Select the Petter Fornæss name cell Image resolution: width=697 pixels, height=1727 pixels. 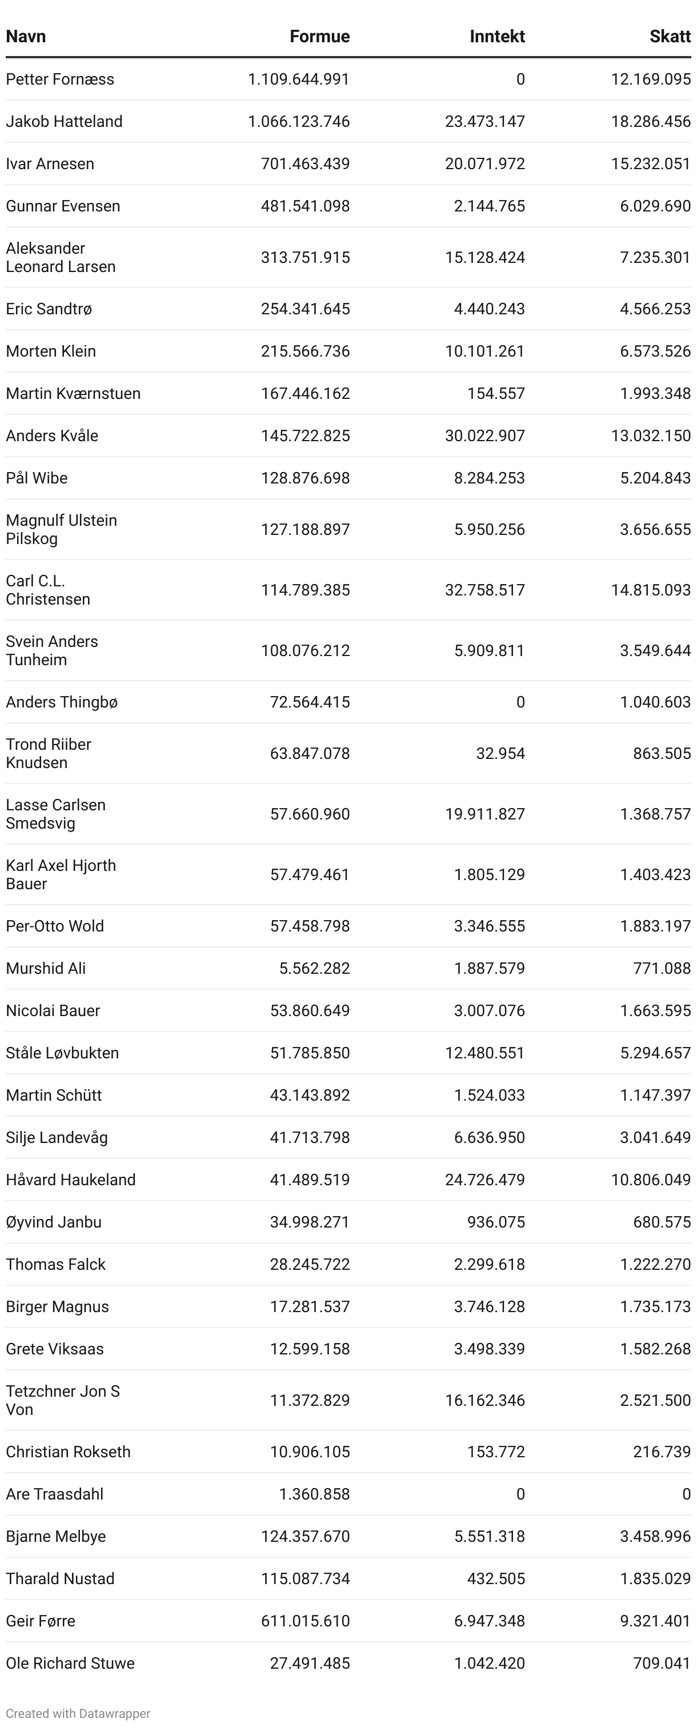click(61, 79)
